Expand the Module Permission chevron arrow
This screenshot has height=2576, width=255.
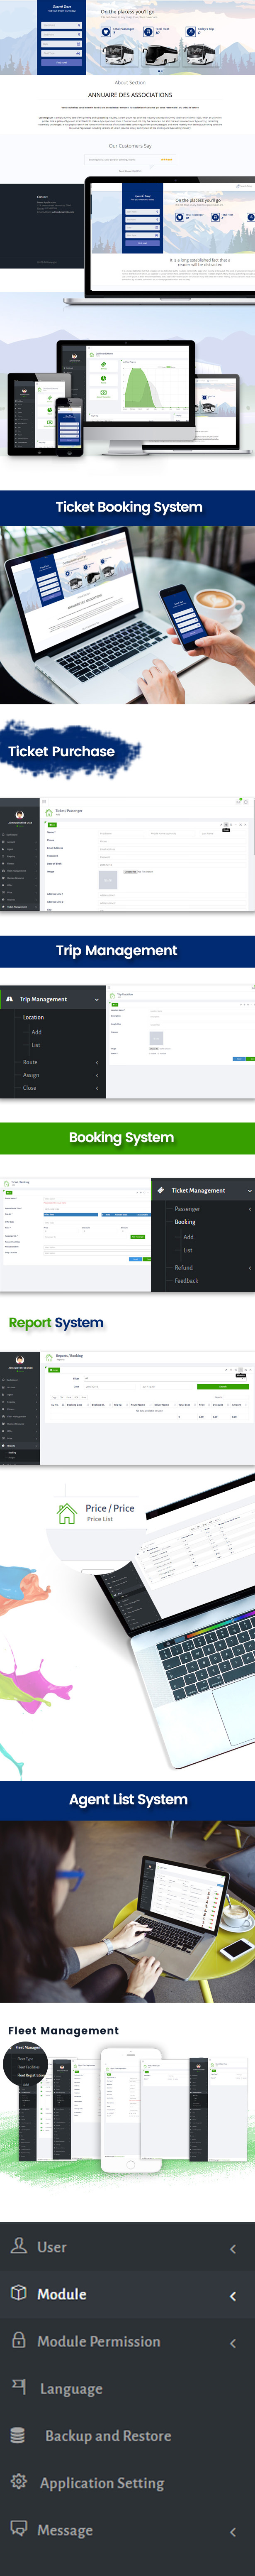pos(233,2343)
